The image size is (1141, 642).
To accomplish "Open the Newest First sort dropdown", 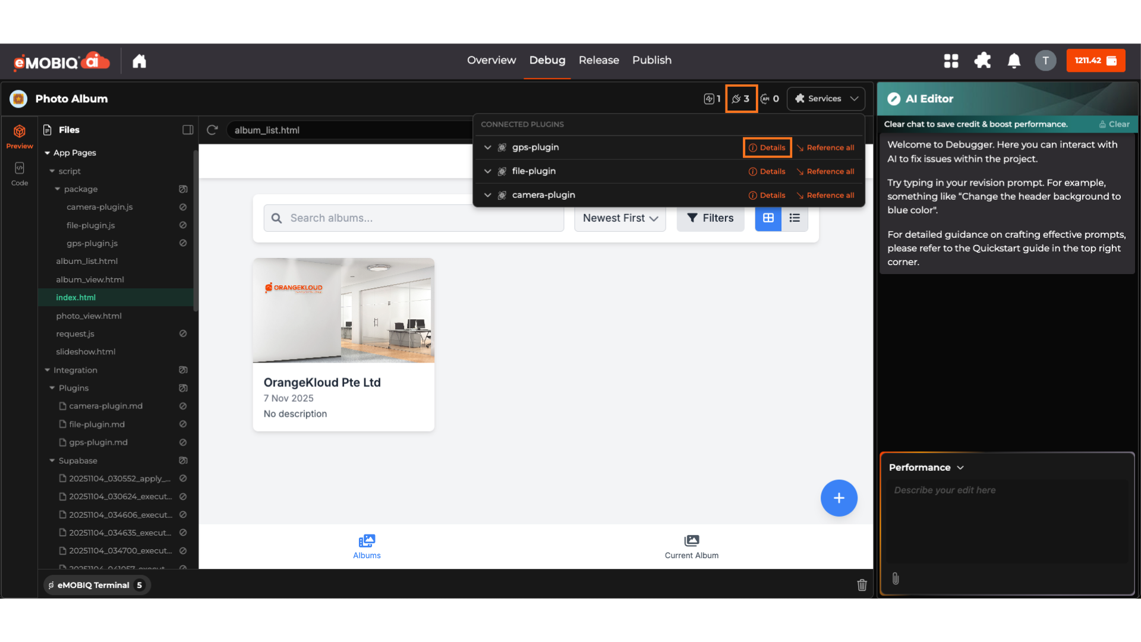I will pos(620,218).
